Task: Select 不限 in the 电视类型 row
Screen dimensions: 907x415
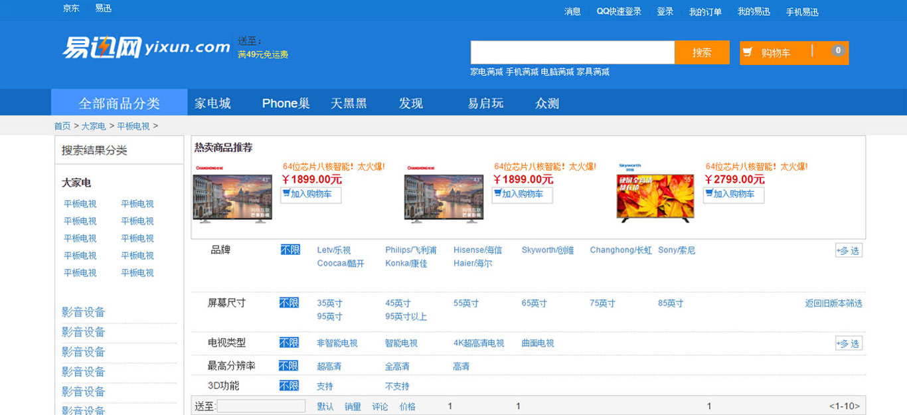Action: (289, 343)
